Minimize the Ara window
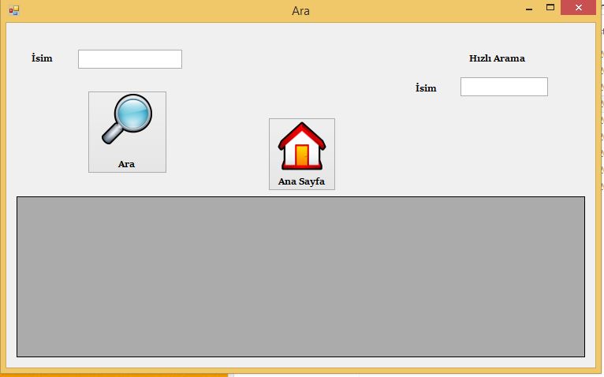The height and width of the screenshot is (377, 604). 528,8
